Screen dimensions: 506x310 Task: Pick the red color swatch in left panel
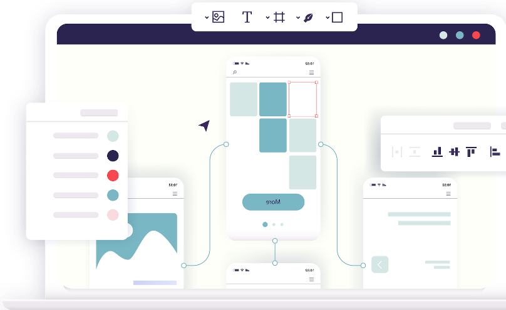[113, 176]
